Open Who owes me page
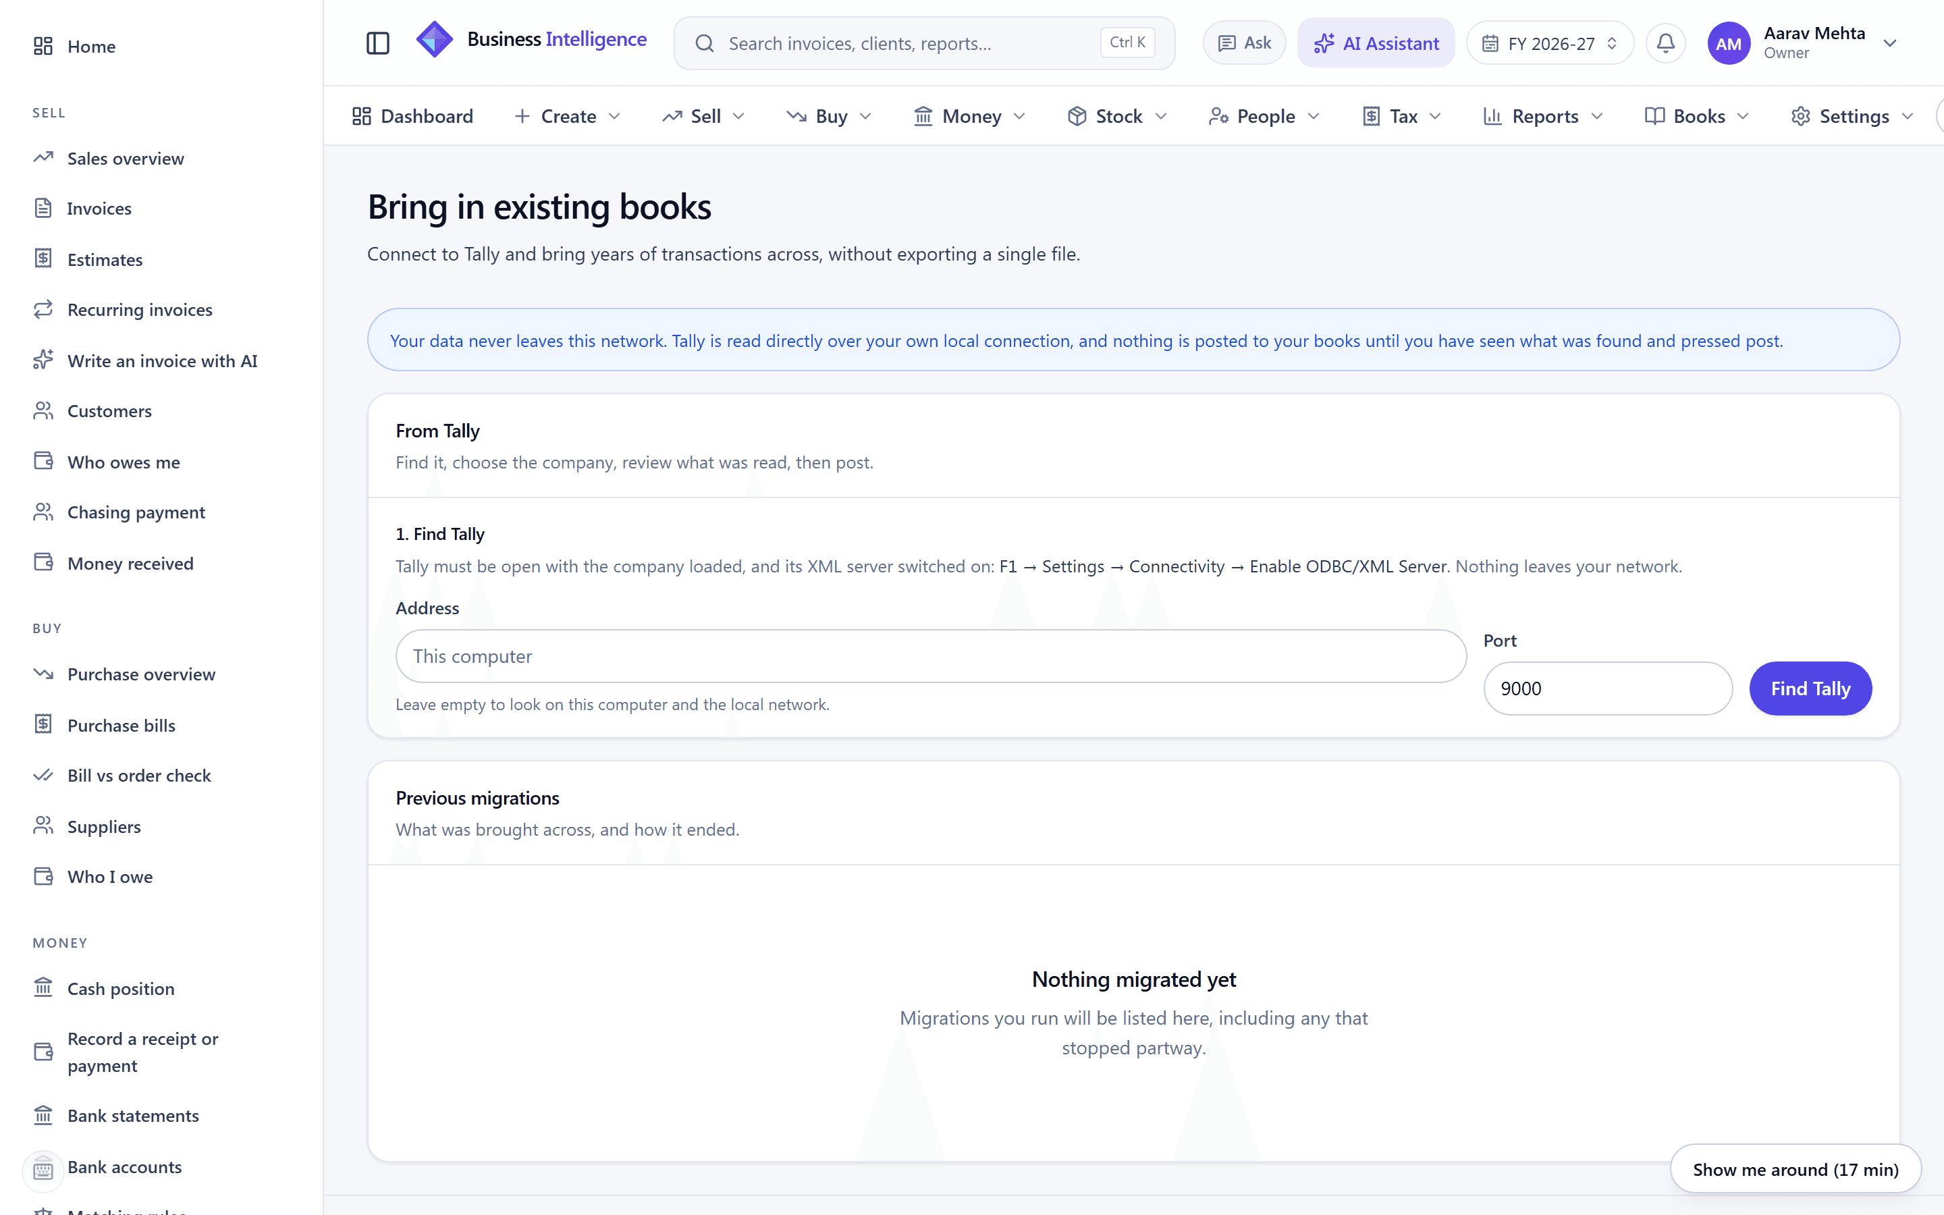1944x1215 pixels. [x=161, y=462]
